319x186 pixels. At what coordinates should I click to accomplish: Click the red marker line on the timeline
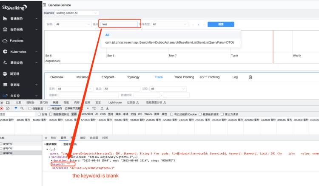tap(273, 47)
